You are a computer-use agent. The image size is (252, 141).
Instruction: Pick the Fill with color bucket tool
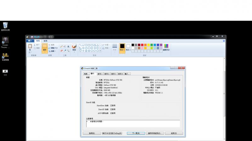tap(65, 46)
